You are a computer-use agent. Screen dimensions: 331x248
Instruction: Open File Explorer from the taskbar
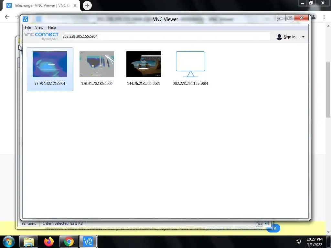(x=29, y=242)
